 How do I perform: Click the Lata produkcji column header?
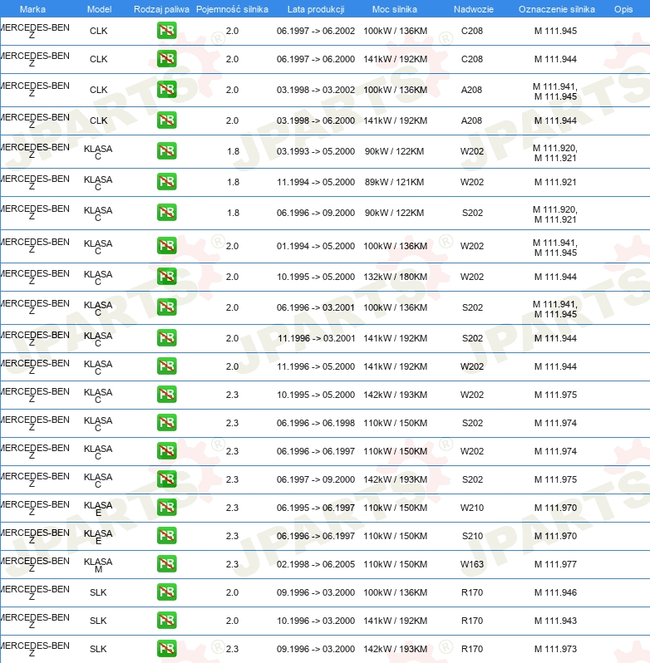click(315, 8)
